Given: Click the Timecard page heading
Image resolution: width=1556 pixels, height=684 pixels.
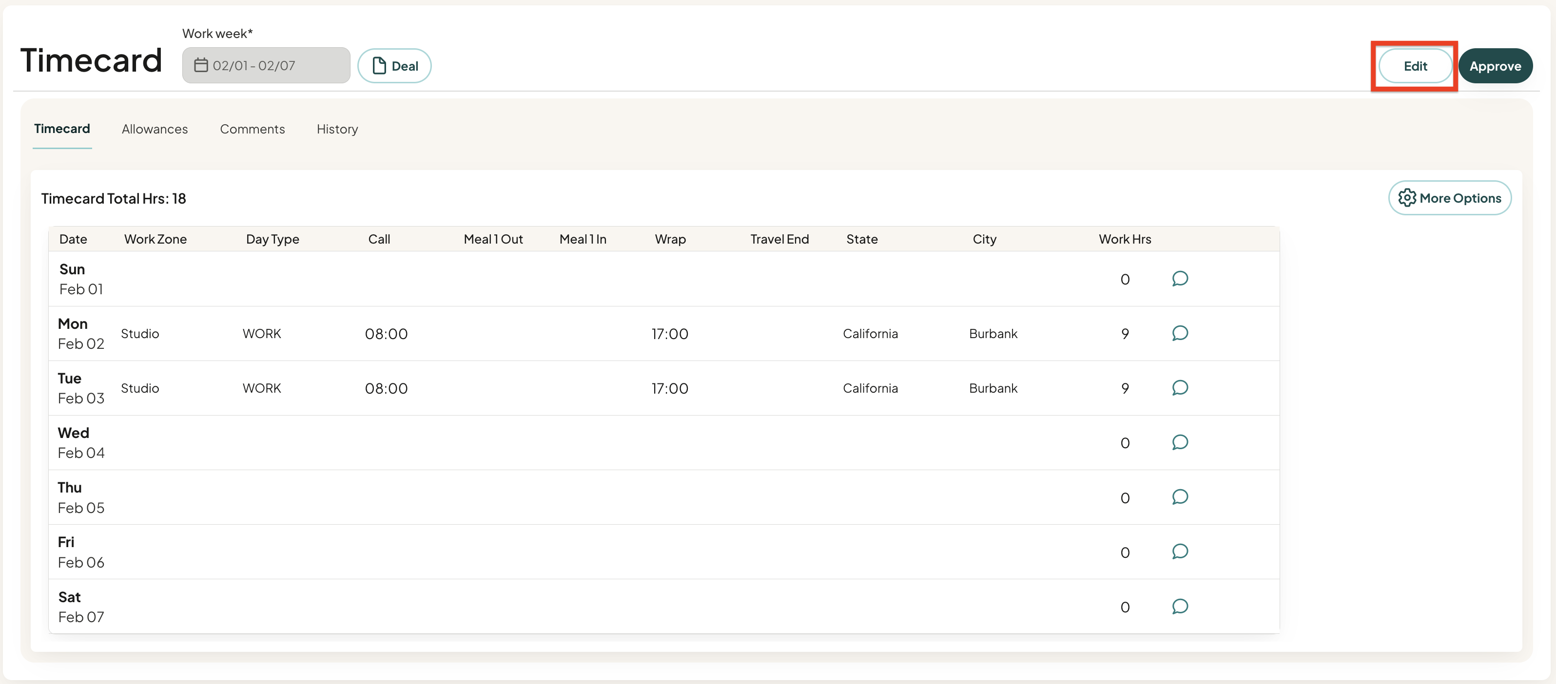Looking at the screenshot, I should (91, 60).
